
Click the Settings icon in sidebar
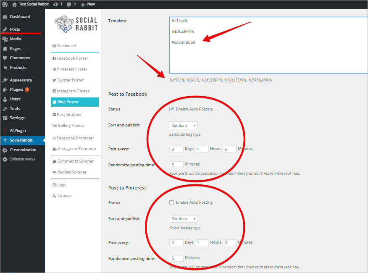(x=5, y=118)
